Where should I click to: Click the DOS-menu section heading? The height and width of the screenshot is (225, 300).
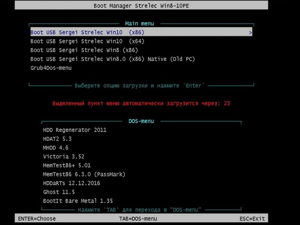pos(141,121)
